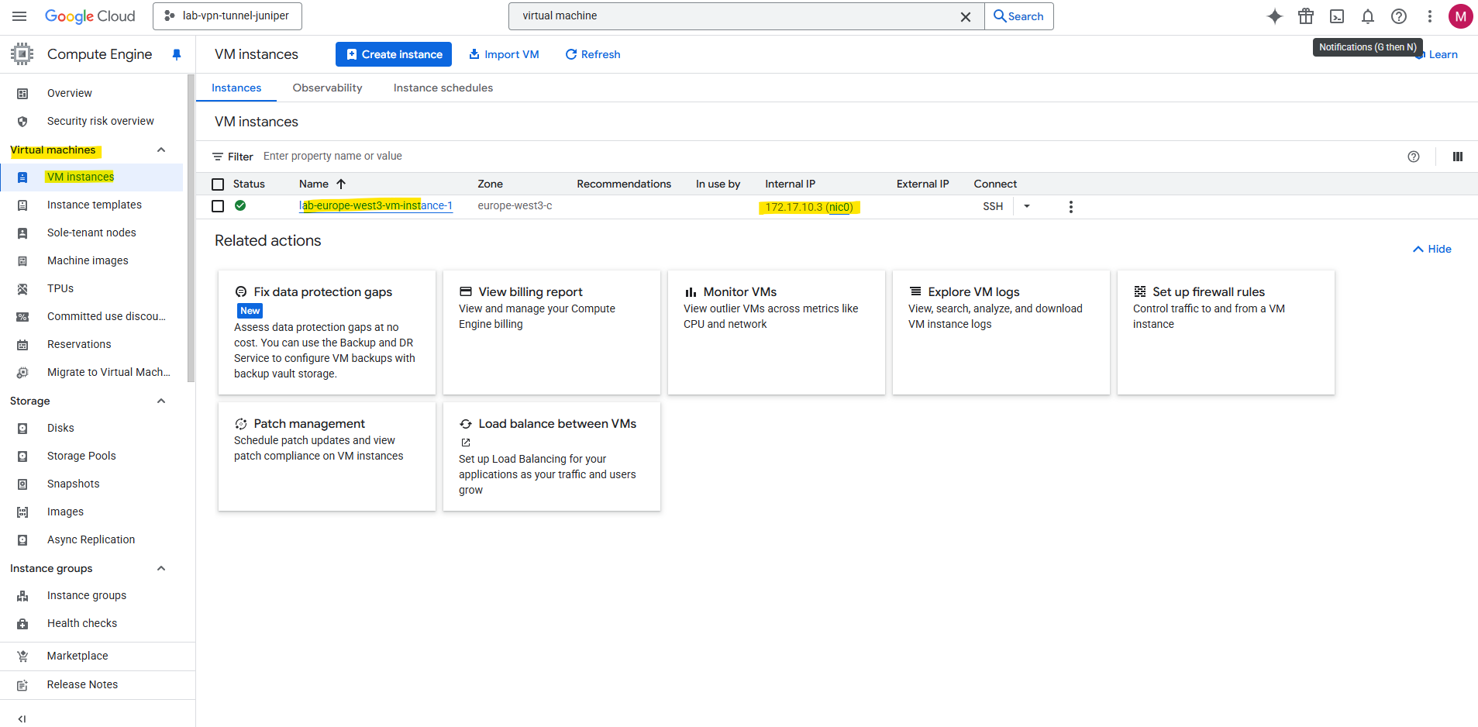Open Explore VM logs card
This screenshot has width=1478, height=727.
click(1001, 332)
